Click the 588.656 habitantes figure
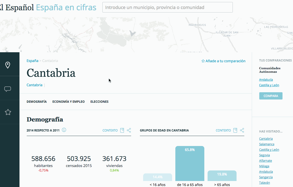This screenshot has width=293, height=187. (43, 159)
